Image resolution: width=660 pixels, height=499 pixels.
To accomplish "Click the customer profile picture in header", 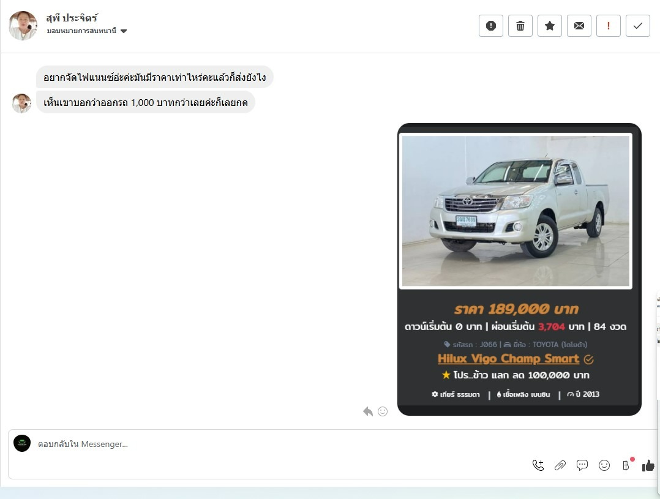I will click(x=23, y=25).
